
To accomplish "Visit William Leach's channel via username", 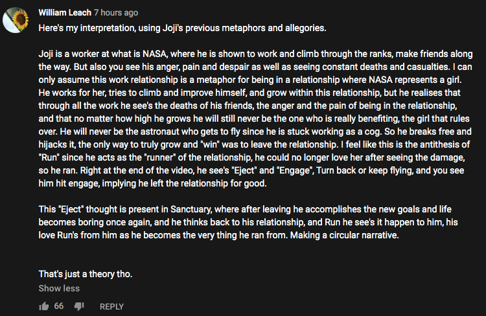I will tap(65, 13).
